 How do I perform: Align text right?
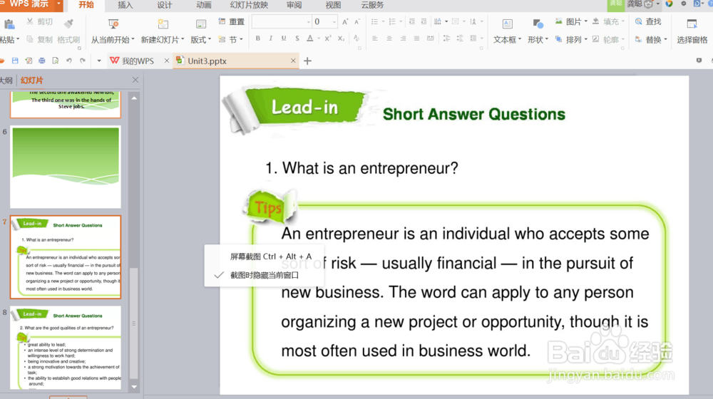(403, 38)
